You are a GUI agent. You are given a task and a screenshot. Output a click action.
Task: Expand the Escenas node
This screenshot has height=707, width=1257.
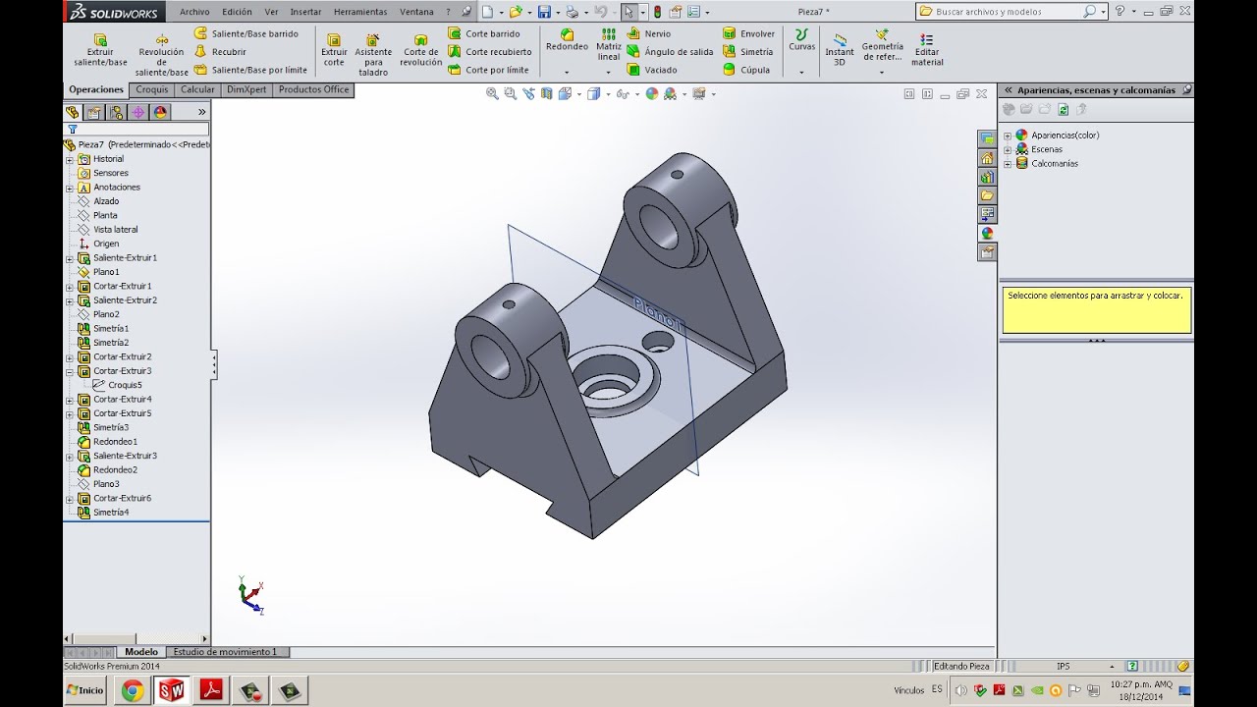click(x=1008, y=149)
